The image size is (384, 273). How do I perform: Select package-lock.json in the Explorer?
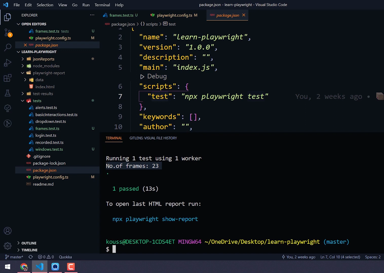[x=49, y=163]
